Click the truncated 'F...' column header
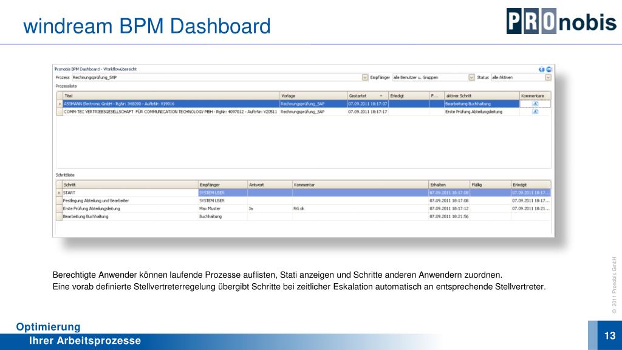The image size is (622, 350). point(437,96)
